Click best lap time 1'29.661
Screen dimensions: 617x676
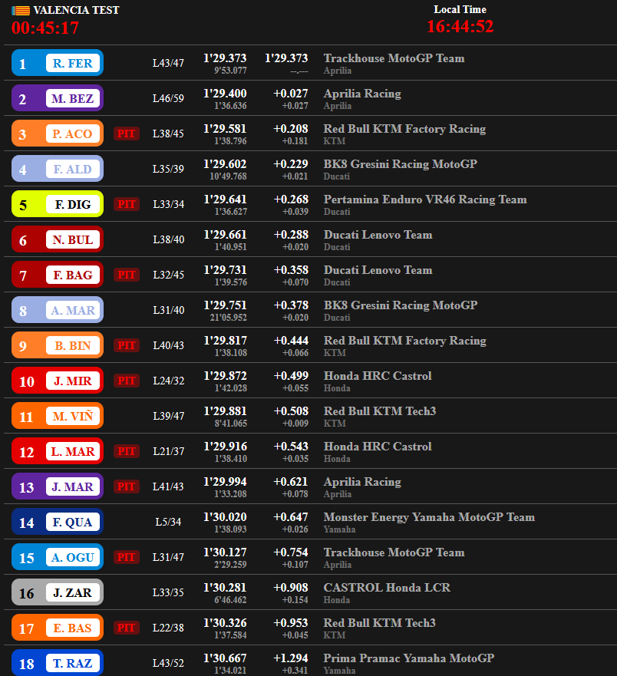click(225, 235)
